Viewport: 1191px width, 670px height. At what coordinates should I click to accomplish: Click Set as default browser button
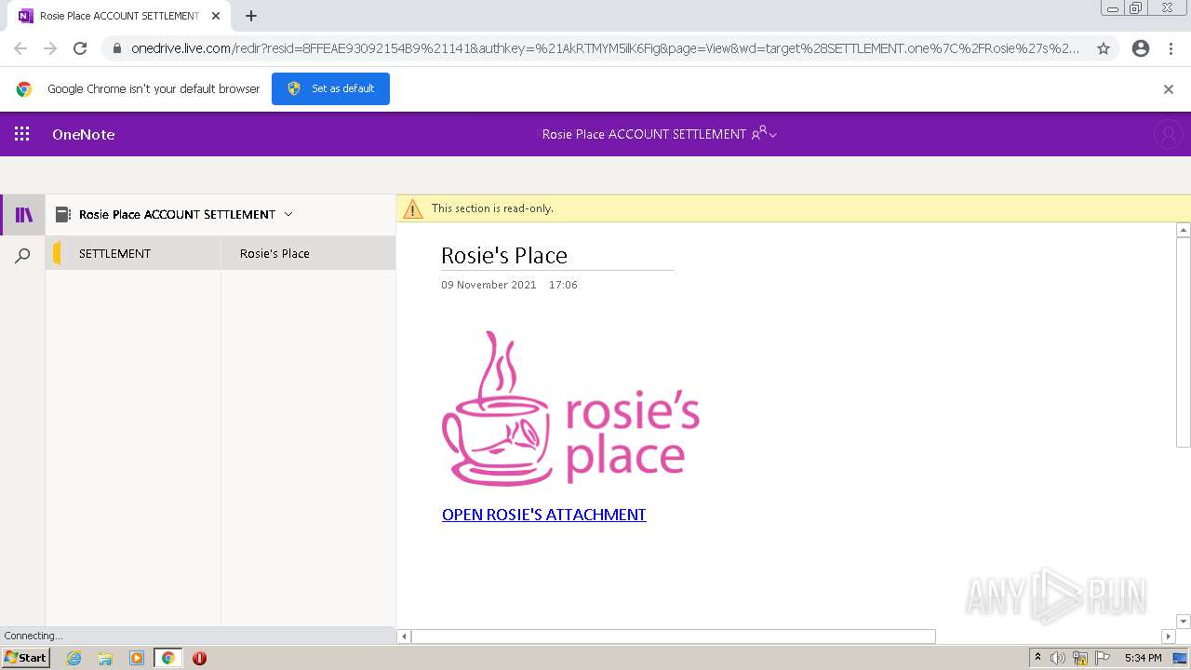330,88
